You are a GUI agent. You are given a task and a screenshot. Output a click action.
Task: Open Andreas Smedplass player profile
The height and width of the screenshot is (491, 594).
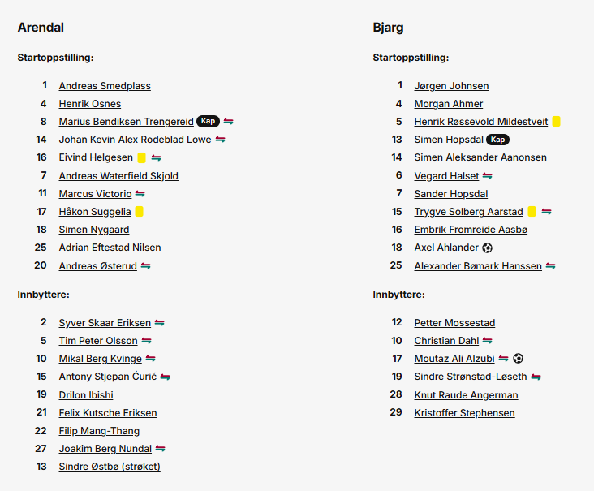105,86
